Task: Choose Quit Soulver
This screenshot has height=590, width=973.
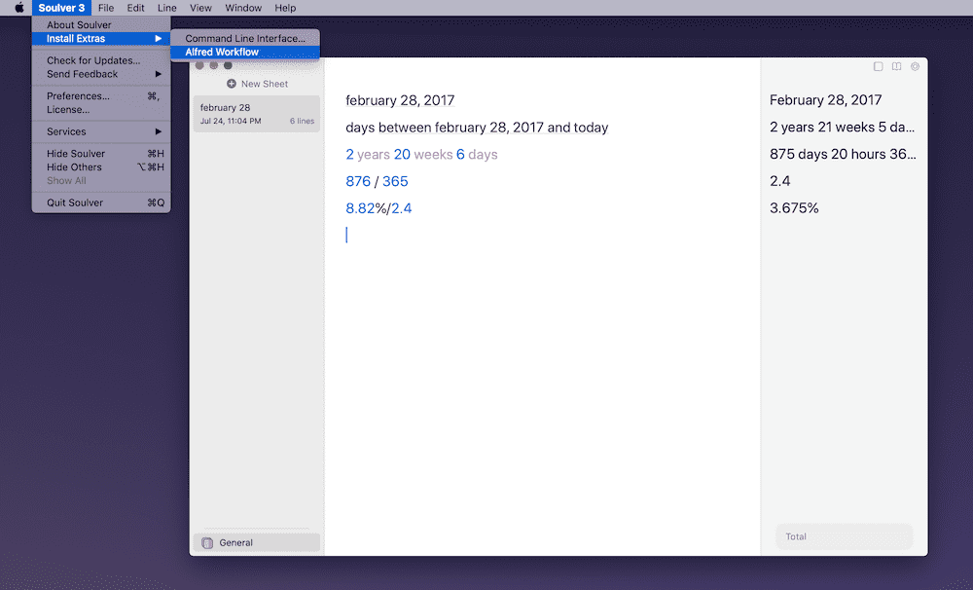Action: point(101,203)
